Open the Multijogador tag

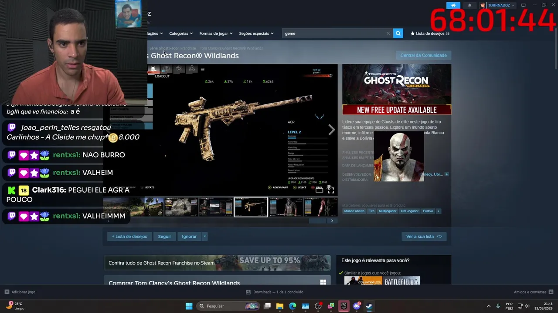(x=388, y=211)
